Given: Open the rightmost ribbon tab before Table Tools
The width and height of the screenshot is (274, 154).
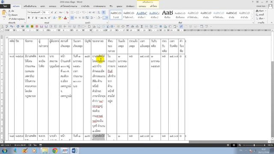Looking at the screenshot, I should (130, 6).
